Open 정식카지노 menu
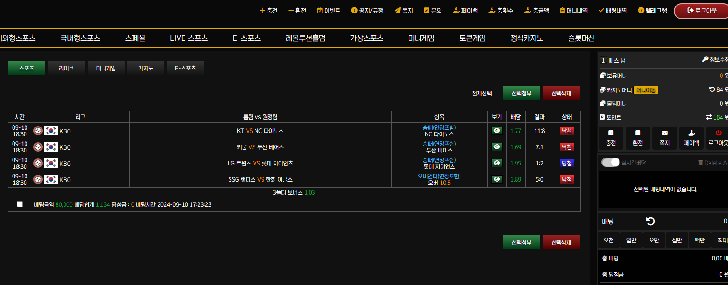This screenshot has width=728, height=285. click(527, 38)
